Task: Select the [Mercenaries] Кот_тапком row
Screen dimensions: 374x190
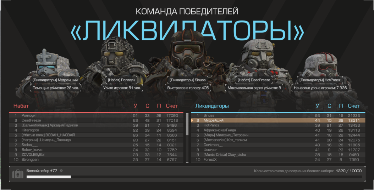Action: 278,140
